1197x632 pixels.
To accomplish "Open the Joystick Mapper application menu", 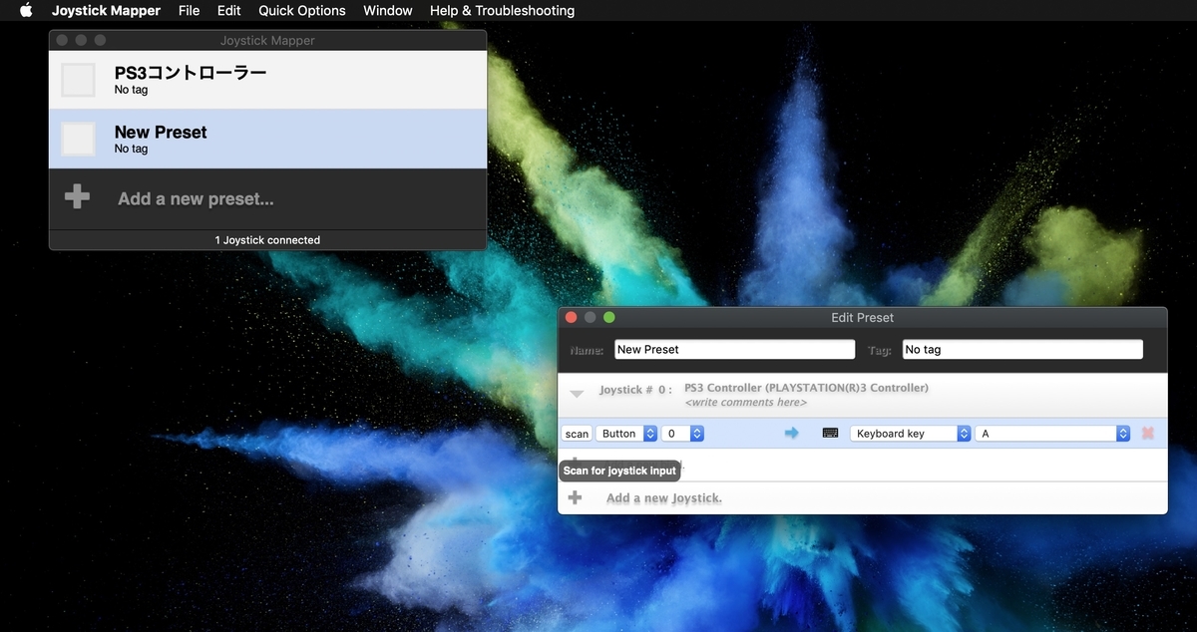I will click(106, 11).
